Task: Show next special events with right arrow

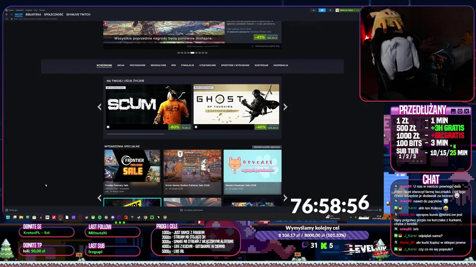Action: 285,198
